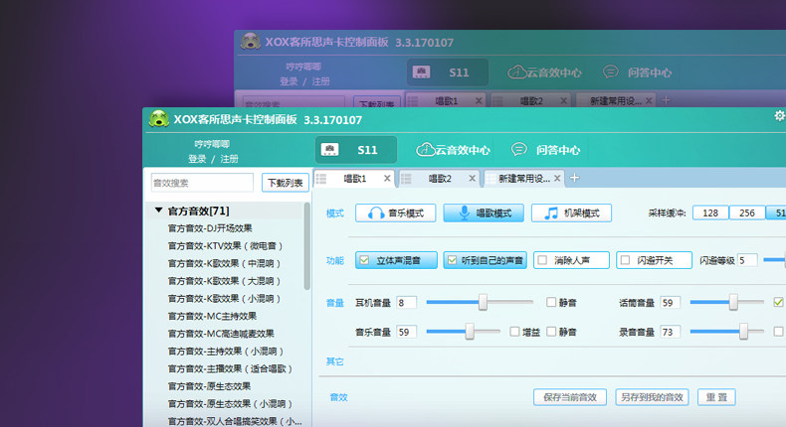Switch to the 新建常用设... tab

523,179
